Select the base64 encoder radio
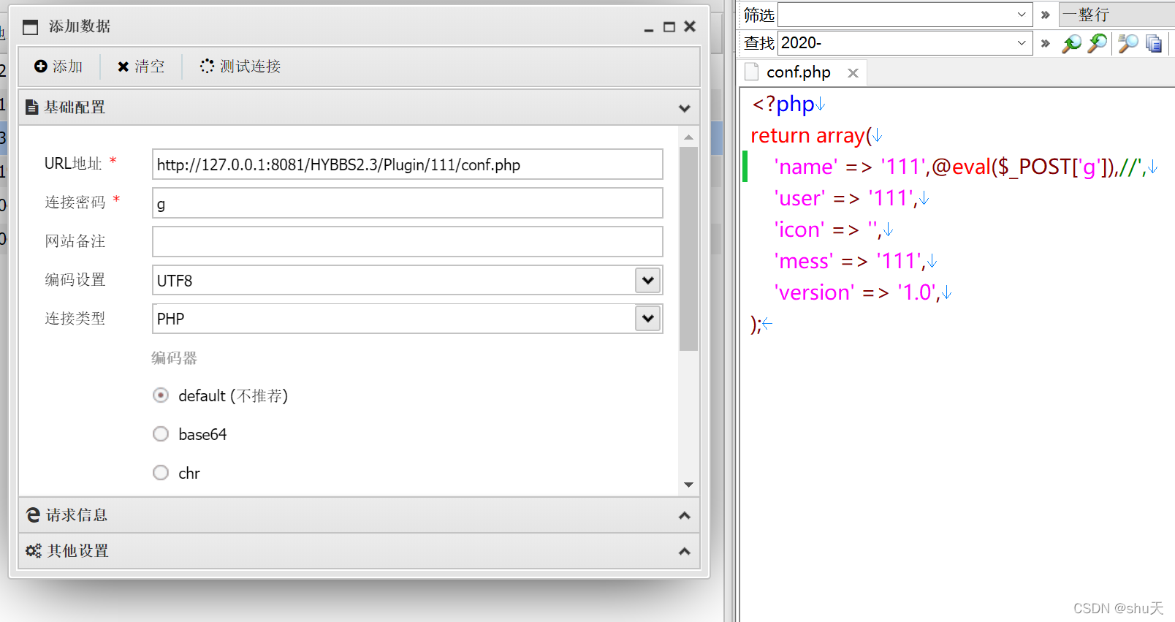 click(161, 434)
